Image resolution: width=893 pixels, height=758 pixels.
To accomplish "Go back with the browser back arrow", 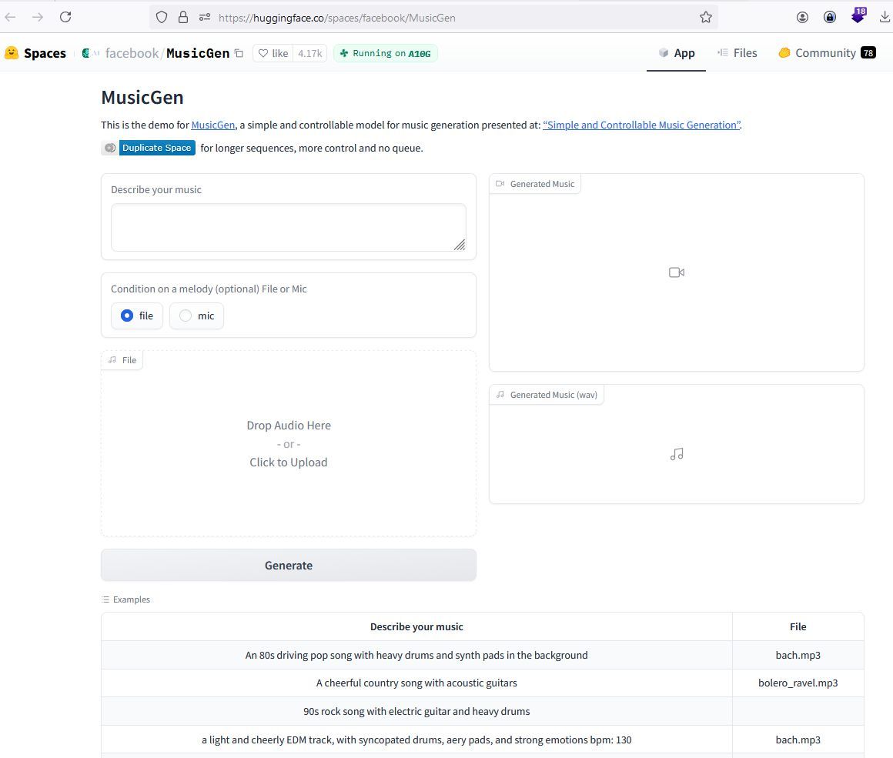I will pos(10,17).
